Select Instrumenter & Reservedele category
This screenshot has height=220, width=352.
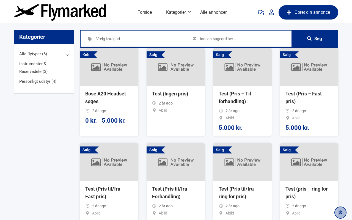[x=33, y=68]
